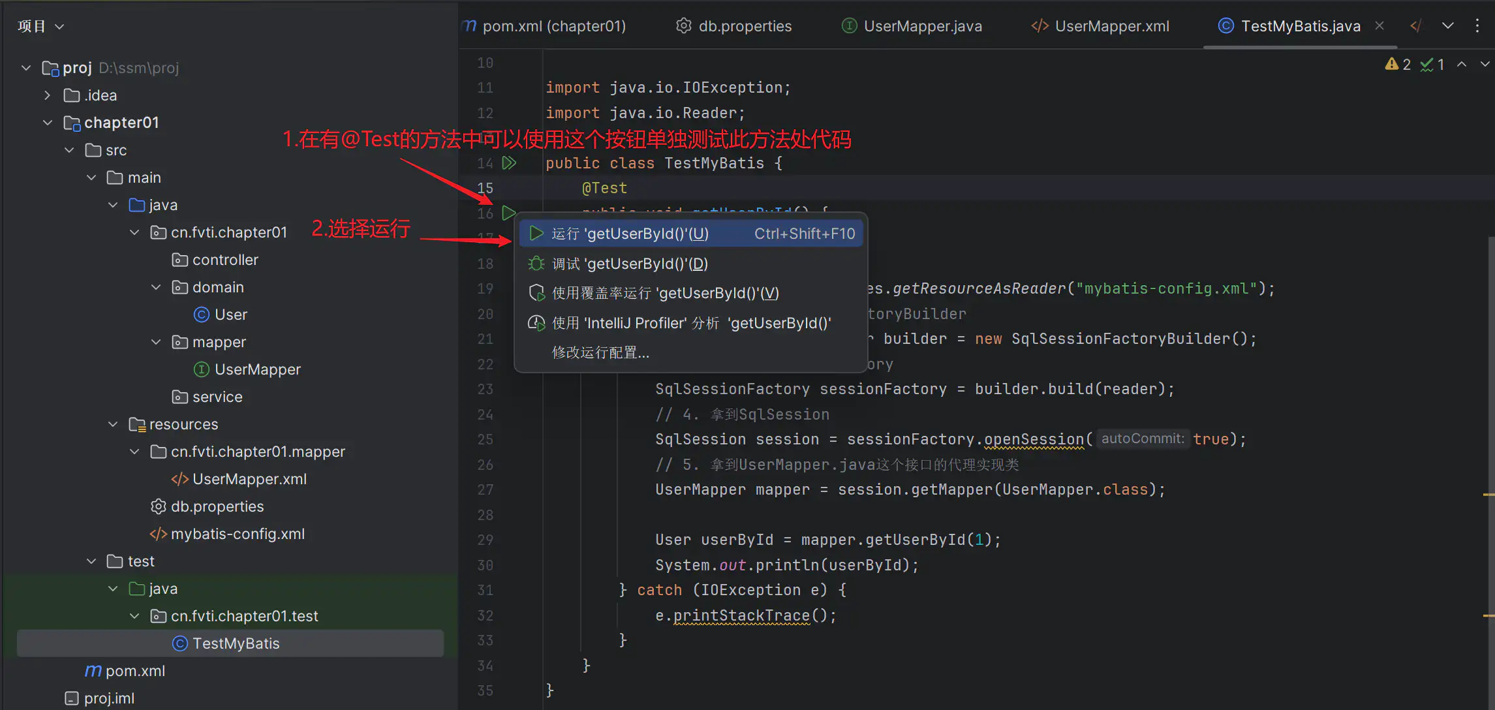Collapse the main folder
The image size is (1495, 710).
[91, 177]
